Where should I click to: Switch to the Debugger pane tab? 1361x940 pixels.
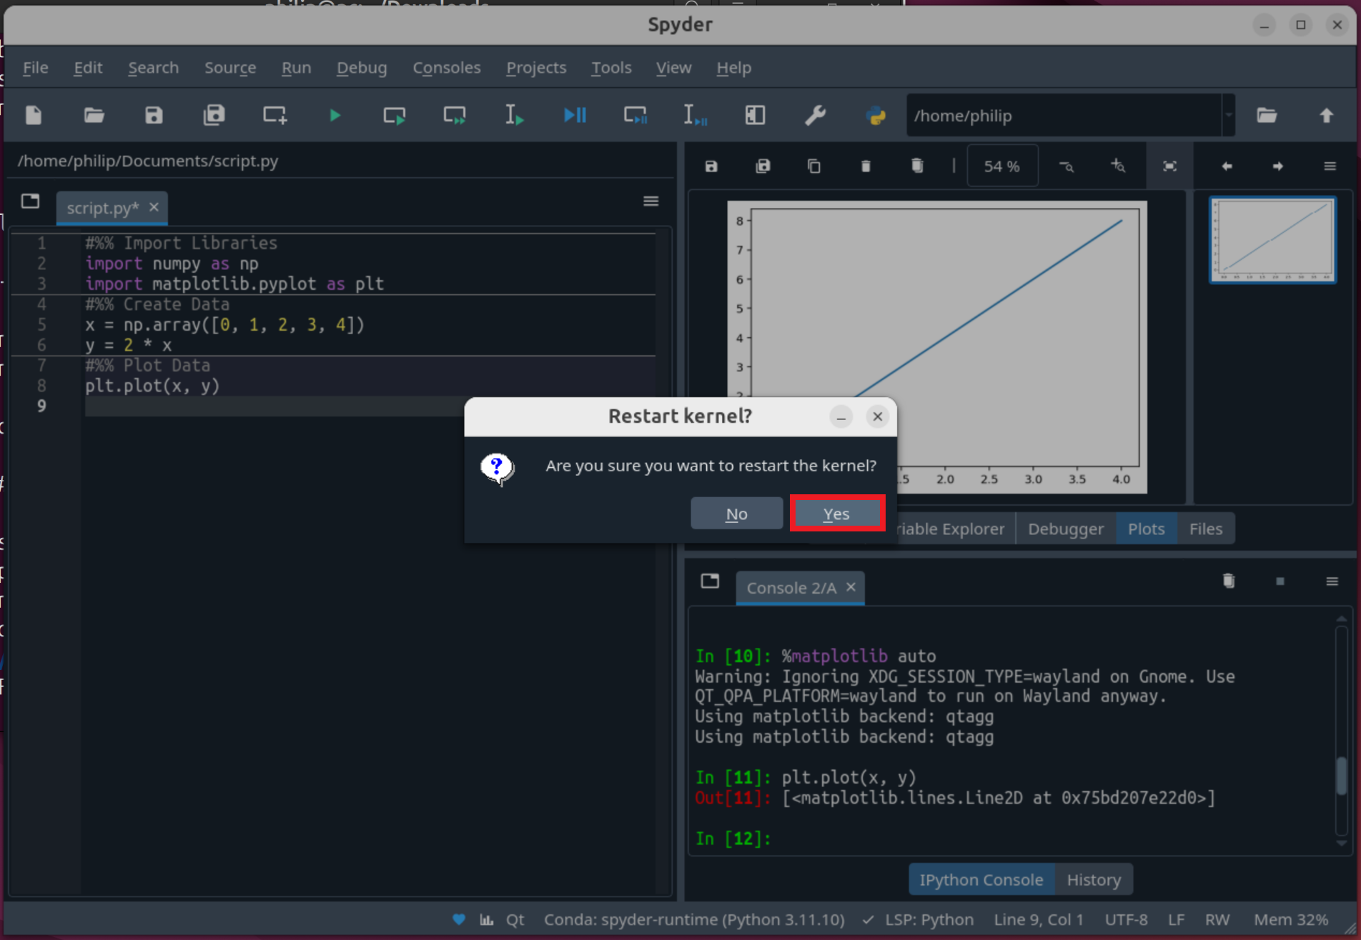[1065, 529]
